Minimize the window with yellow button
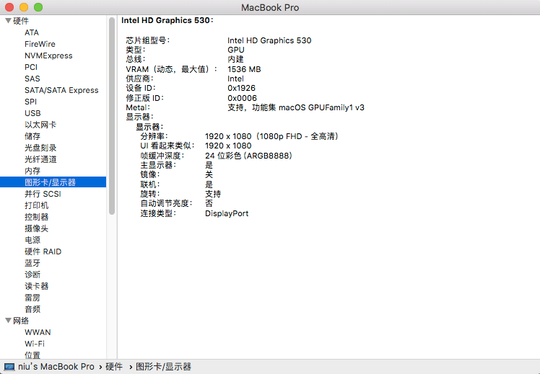The height and width of the screenshot is (374, 540). point(24,7)
